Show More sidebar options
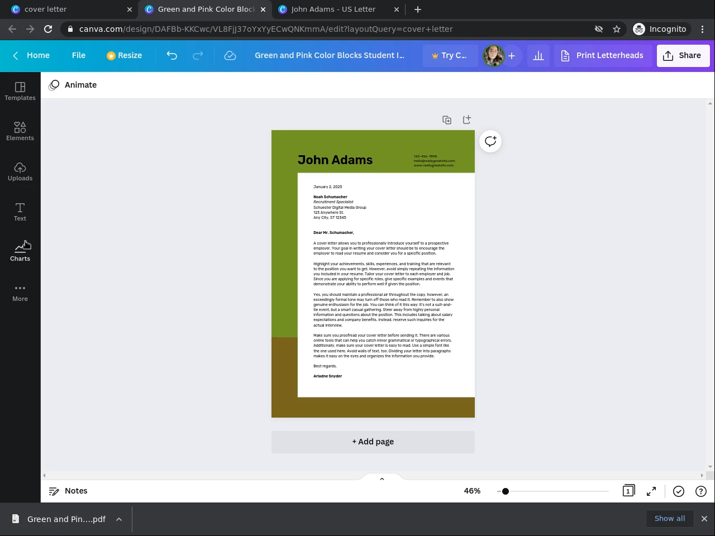 pyautogui.click(x=20, y=292)
